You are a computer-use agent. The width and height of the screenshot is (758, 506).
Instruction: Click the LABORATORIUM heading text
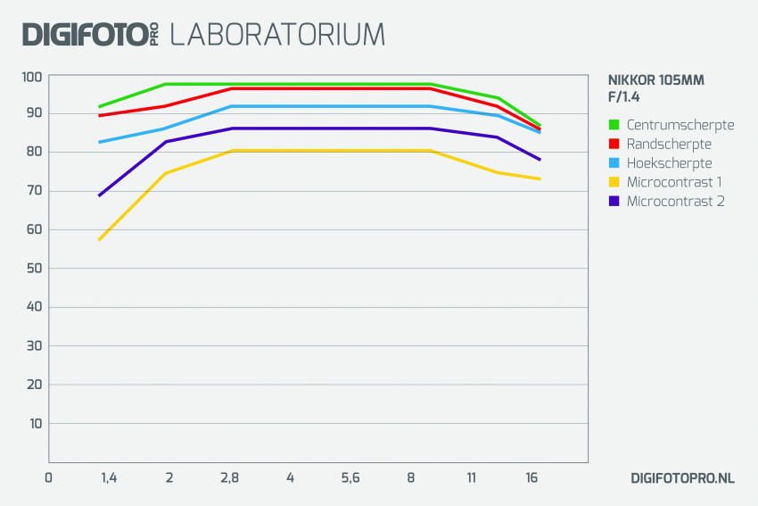[277, 34]
